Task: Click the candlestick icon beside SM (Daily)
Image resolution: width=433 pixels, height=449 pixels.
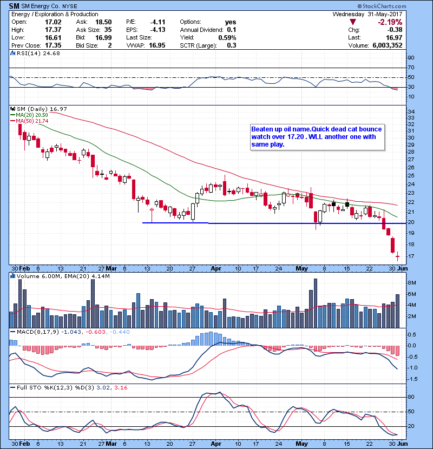Action: [13, 109]
